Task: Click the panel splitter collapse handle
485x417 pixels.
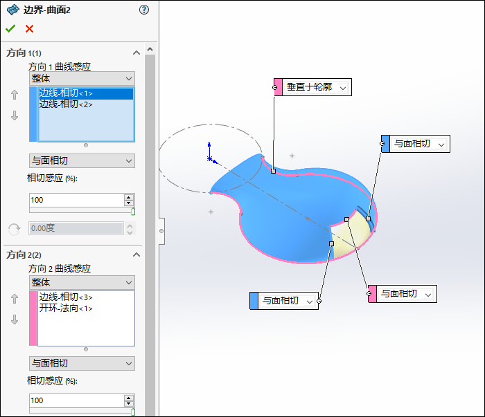Action: [161, 231]
